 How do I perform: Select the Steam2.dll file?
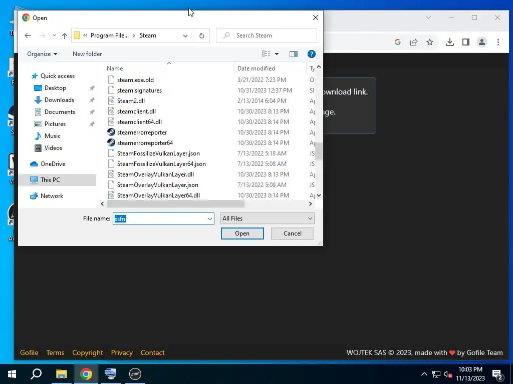click(131, 101)
